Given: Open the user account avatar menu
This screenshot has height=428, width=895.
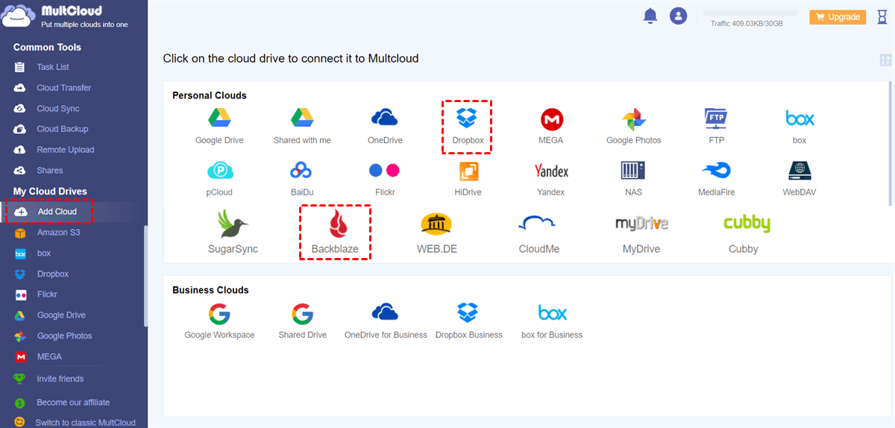Looking at the screenshot, I should pyautogui.click(x=678, y=16).
